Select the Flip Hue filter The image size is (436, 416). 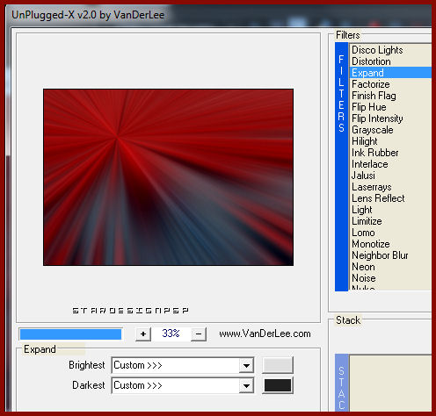390,107
